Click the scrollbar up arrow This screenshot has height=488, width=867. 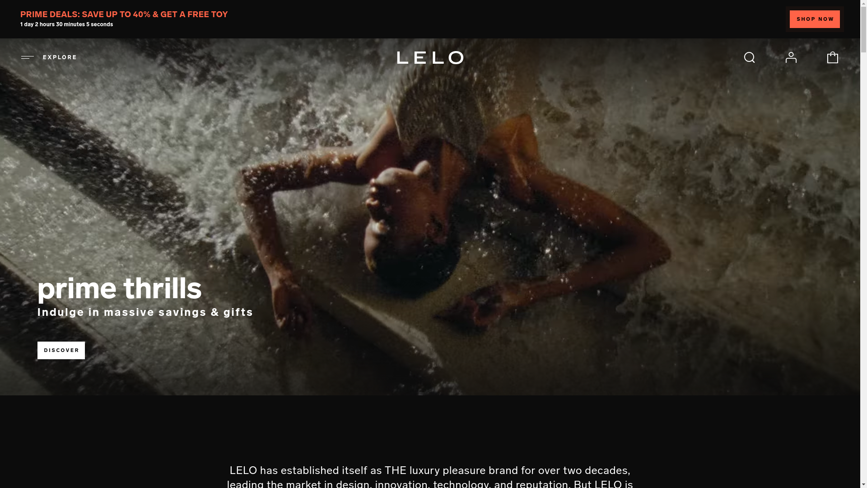tap(863, 4)
